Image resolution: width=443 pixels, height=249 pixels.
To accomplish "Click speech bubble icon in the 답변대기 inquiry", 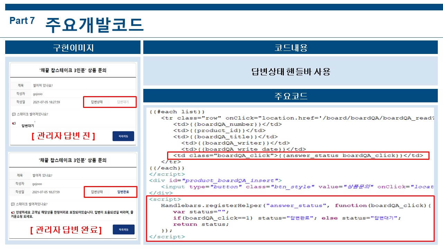I will pyautogui.click(x=13, y=114).
